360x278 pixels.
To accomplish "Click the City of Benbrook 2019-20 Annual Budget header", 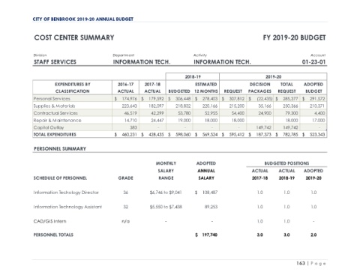I will coord(82,19).
